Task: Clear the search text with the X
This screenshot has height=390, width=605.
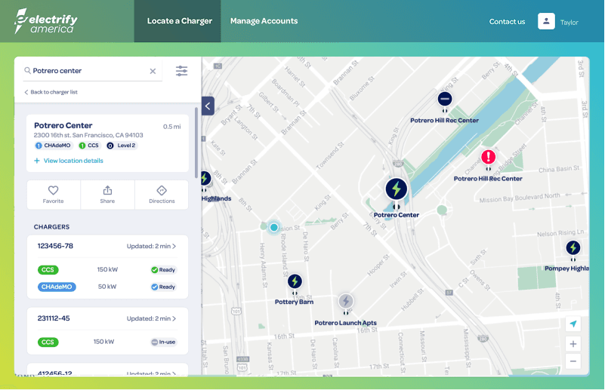Action: [153, 72]
